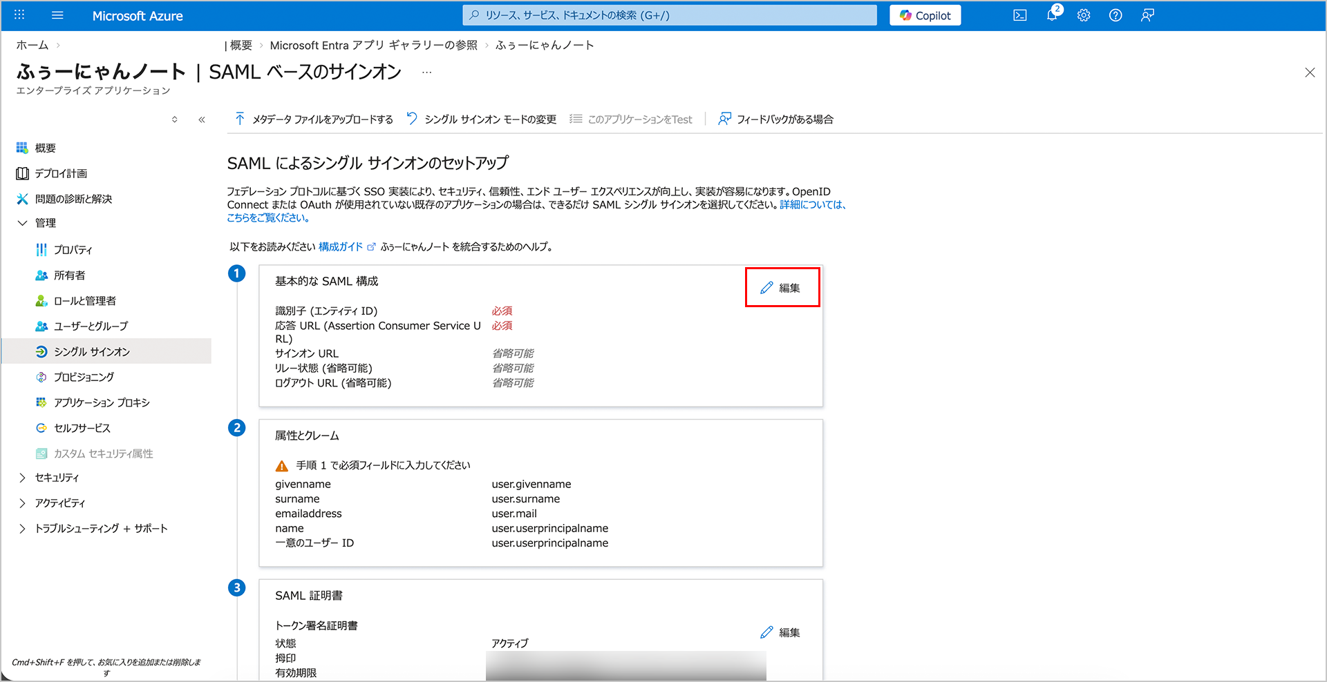Launch Copilot from the top bar
The image size is (1327, 682).
point(925,15)
